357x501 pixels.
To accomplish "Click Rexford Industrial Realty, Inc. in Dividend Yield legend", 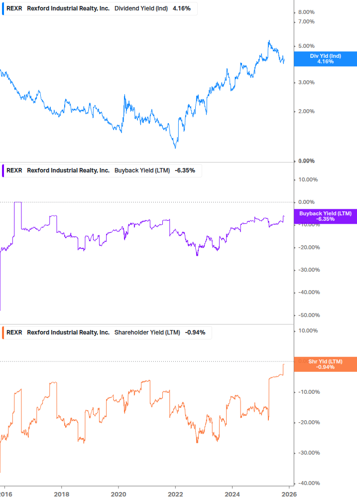I will 68,8.
